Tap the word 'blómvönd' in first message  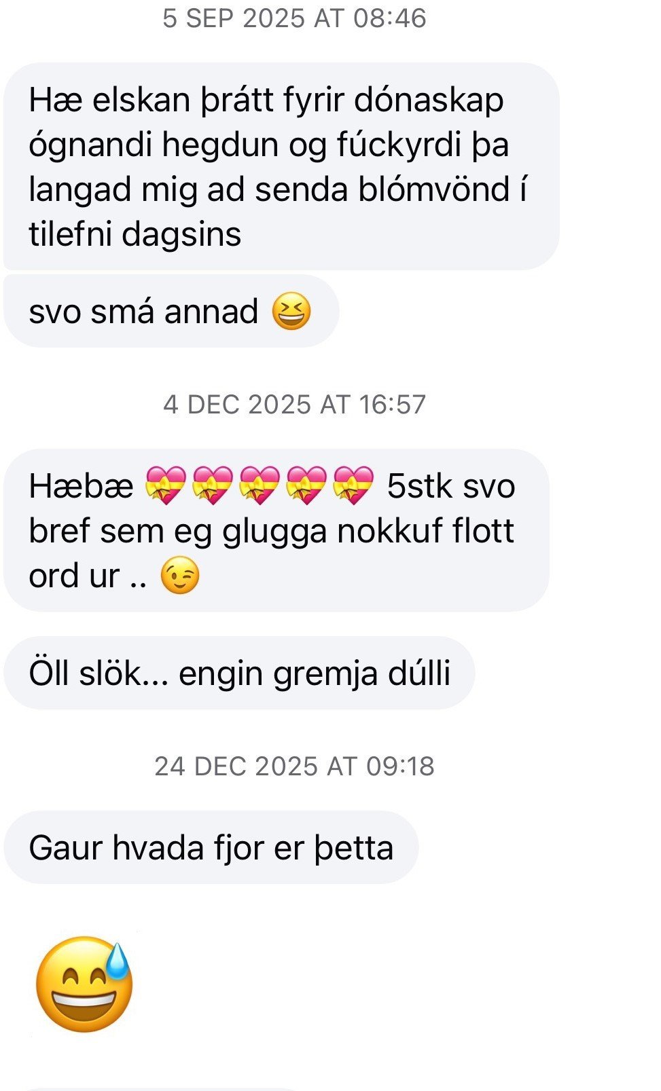pyautogui.click(x=434, y=189)
